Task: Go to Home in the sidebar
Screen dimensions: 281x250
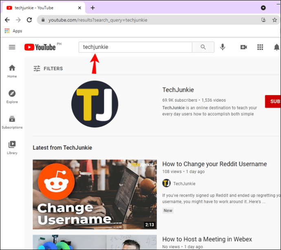Action: pyautogui.click(x=12, y=71)
